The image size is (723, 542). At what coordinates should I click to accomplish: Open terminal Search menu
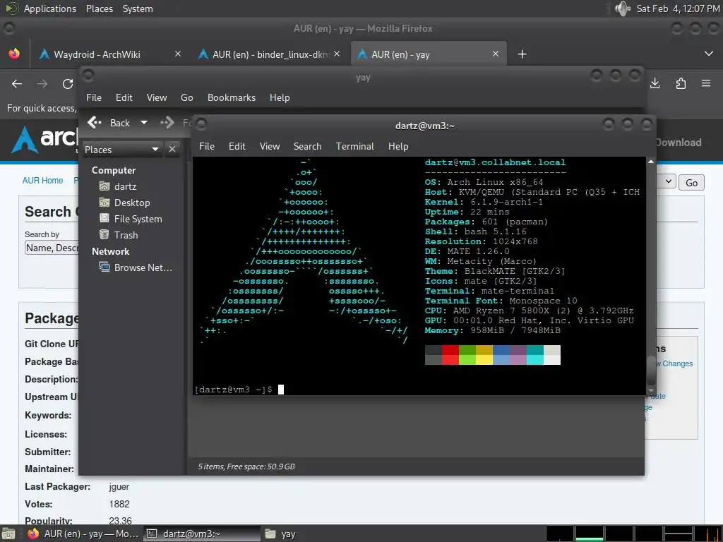pyautogui.click(x=308, y=146)
